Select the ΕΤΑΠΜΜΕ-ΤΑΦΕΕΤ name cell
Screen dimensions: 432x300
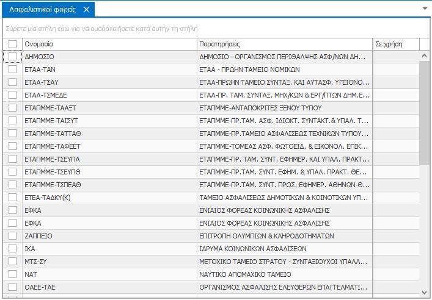pos(109,146)
